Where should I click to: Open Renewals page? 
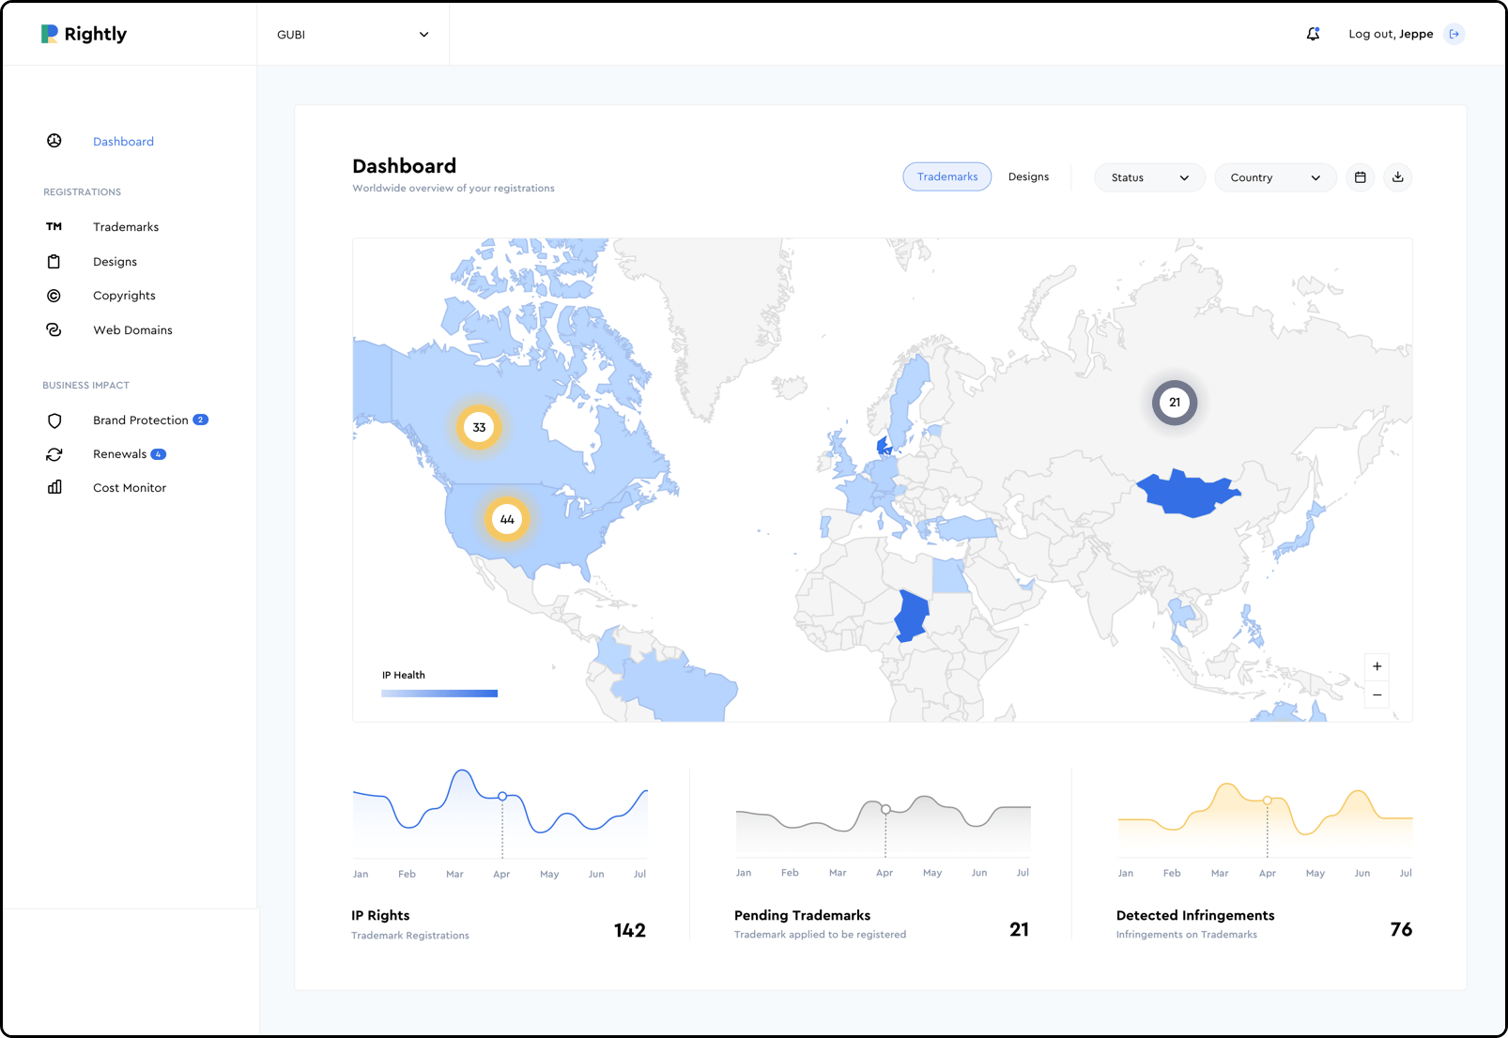point(119,454)
